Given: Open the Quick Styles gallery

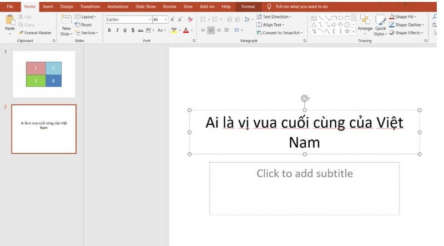Looking at the screenshot, I should coord(380,25).
